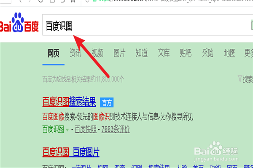253x168 pixels.
Task: Click the search tools funnel icon
Action: [240, 79]
